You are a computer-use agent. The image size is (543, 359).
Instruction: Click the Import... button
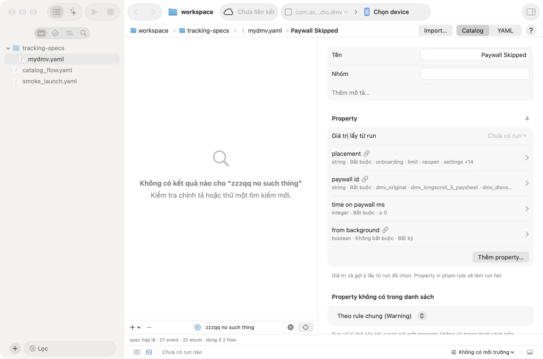tap(435, 31)
